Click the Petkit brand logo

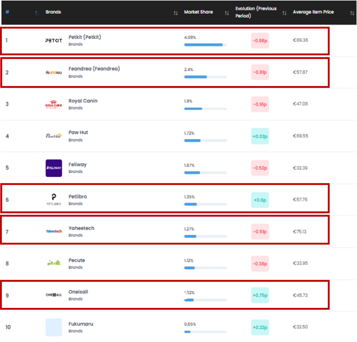54,41
